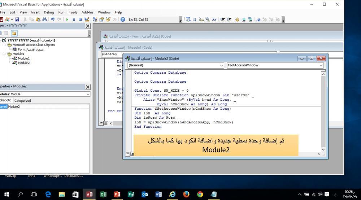Click the scroll-down arrow in Module2 code window
This screenshot has width=361, height=200.
[x=323, y=149]
